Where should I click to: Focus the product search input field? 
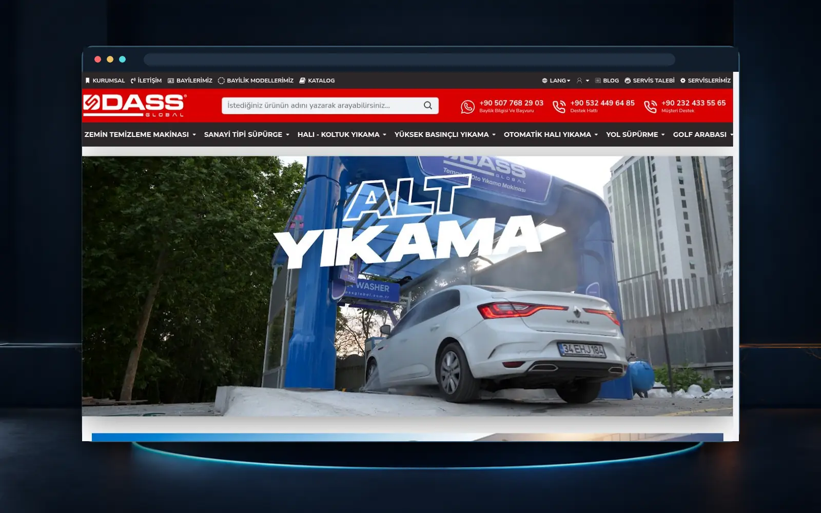tap(330, 106)
